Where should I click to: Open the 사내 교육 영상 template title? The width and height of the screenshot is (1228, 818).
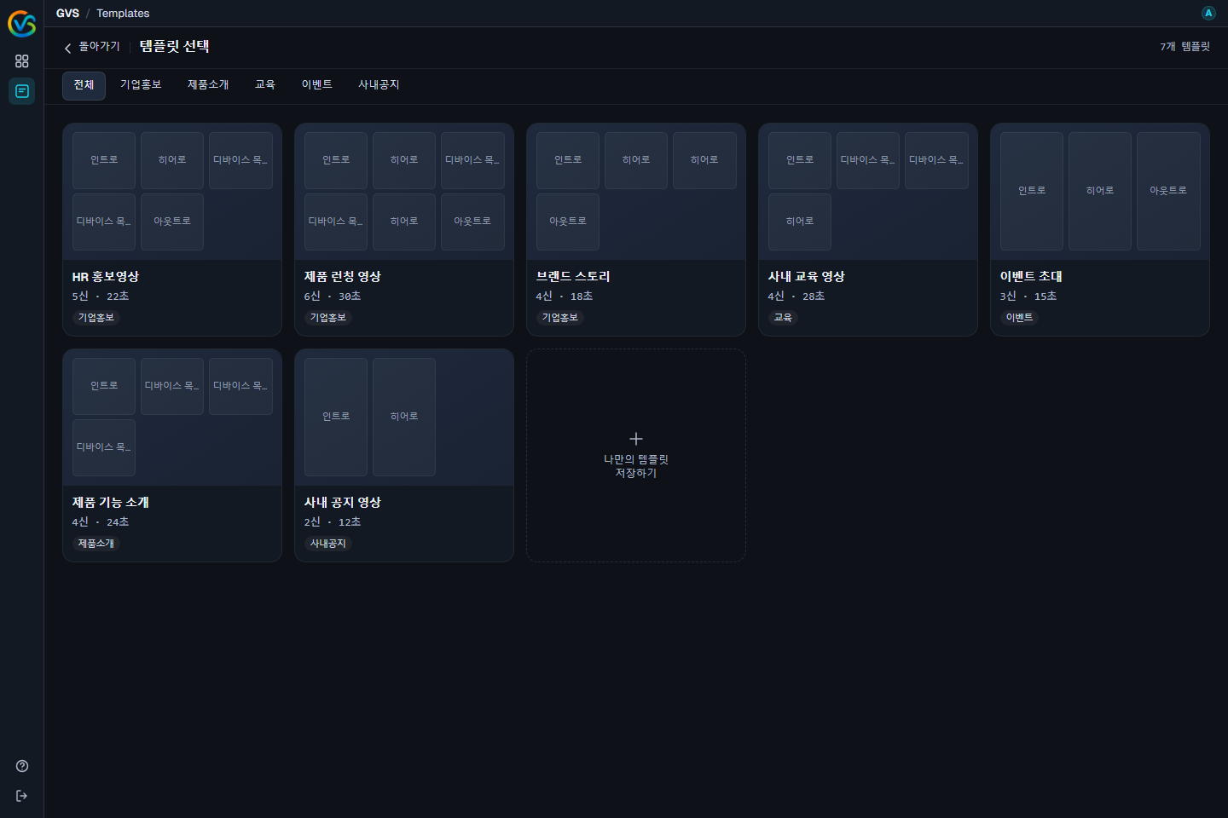[807, 277]
